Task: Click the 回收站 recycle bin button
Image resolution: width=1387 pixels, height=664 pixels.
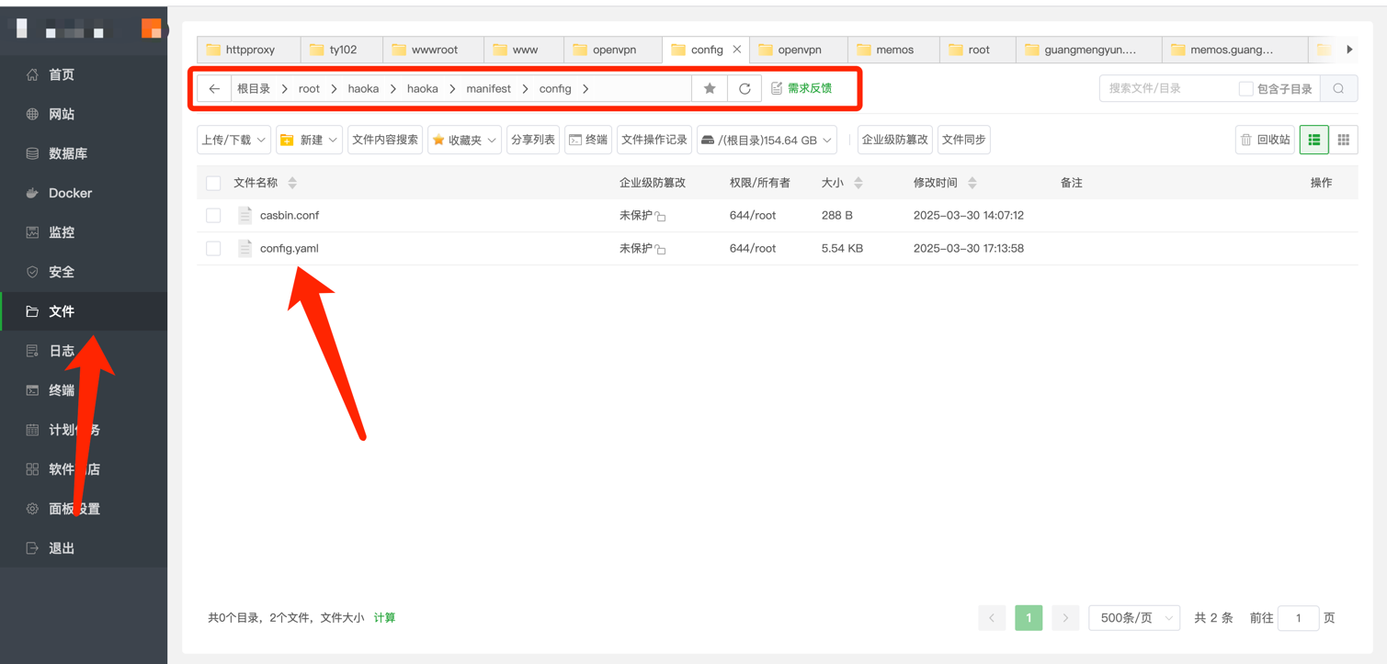Action: pos(1265,140)
